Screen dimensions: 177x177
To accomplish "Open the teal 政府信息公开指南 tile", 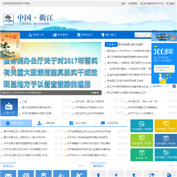I will tap(142, 126).
